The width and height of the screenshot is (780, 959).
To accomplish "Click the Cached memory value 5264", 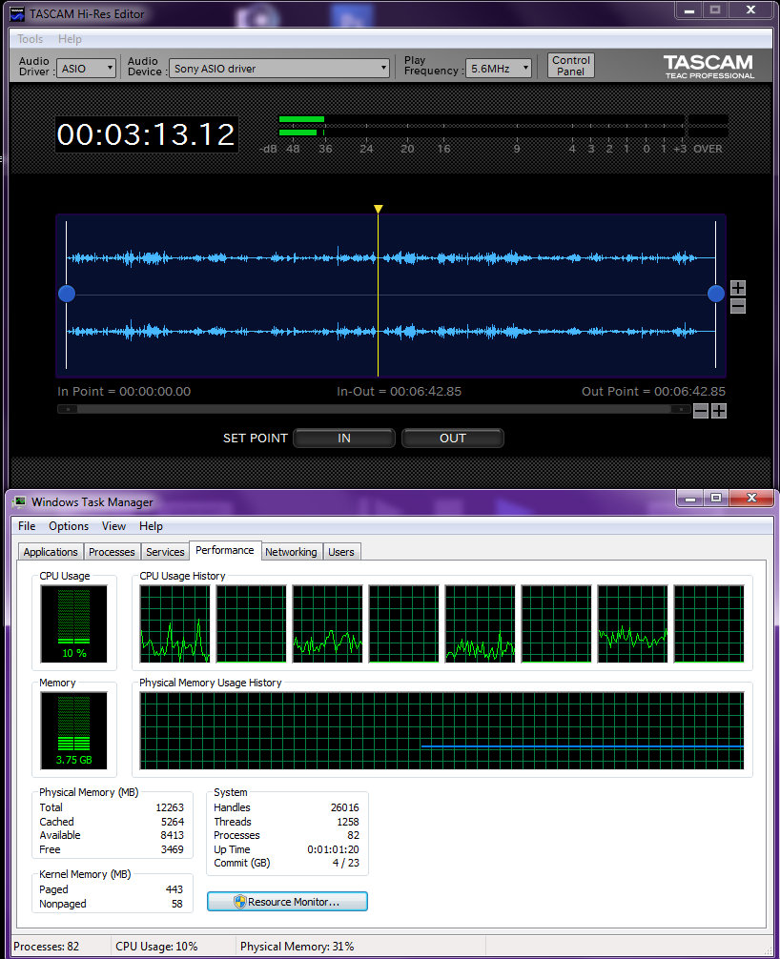I will [x=172, y=822].
